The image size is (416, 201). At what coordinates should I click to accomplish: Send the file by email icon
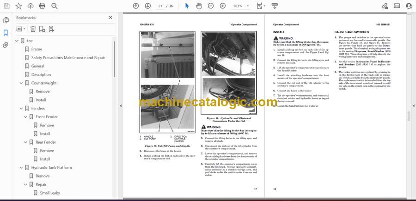pos(397,6)
